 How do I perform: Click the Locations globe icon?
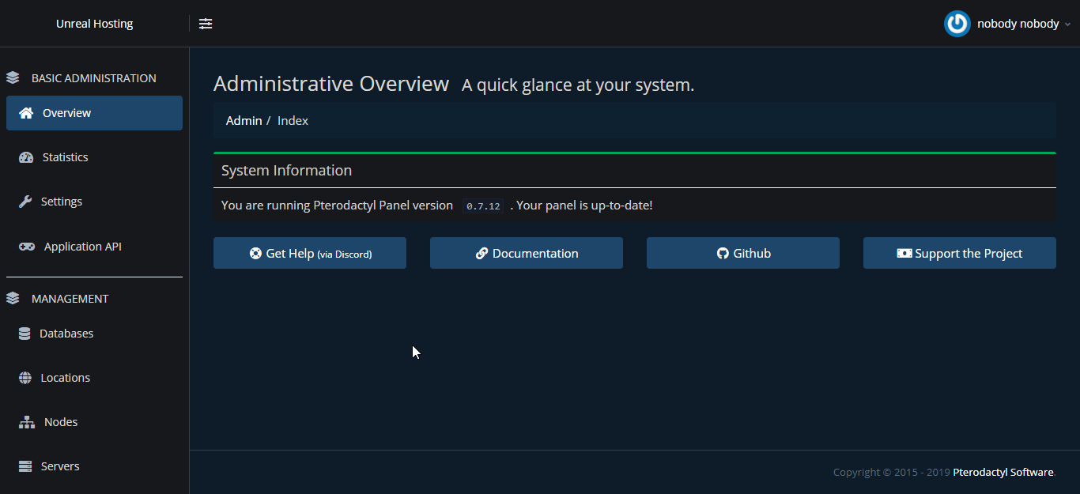(x=25, y=378)
